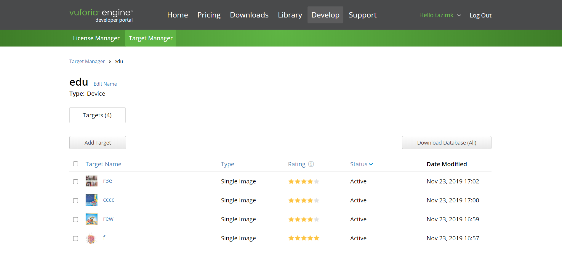
Task: Click the star rating for rew
Action: click(304, 219)
